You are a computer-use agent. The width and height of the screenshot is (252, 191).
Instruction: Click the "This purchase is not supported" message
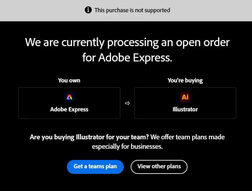click(x=132, y=10)
